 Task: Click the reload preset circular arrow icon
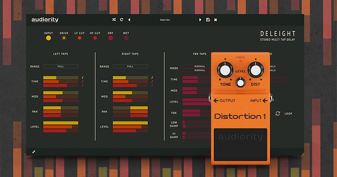pos(122,20)
